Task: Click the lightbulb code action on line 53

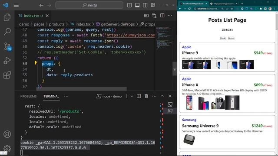Action: (36, 63)
